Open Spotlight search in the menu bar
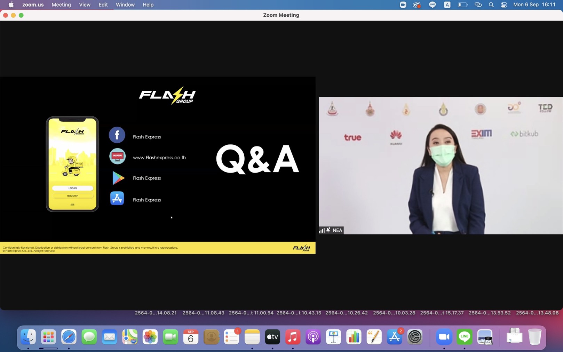 (x=491, y=5)
